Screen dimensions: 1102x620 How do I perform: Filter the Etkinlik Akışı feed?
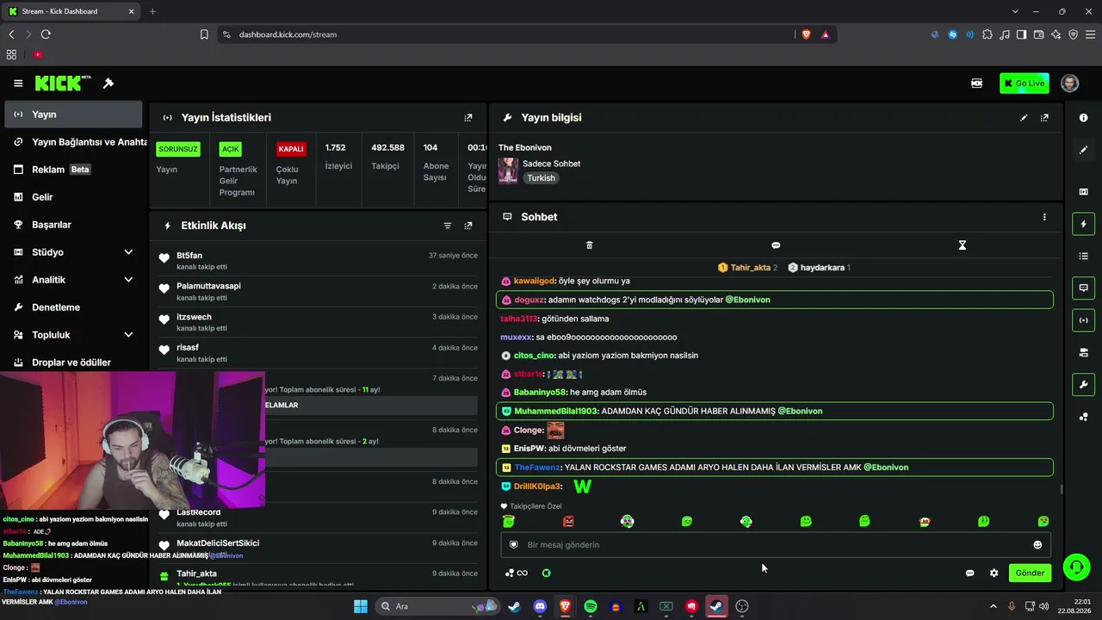(x=448, y=226)
